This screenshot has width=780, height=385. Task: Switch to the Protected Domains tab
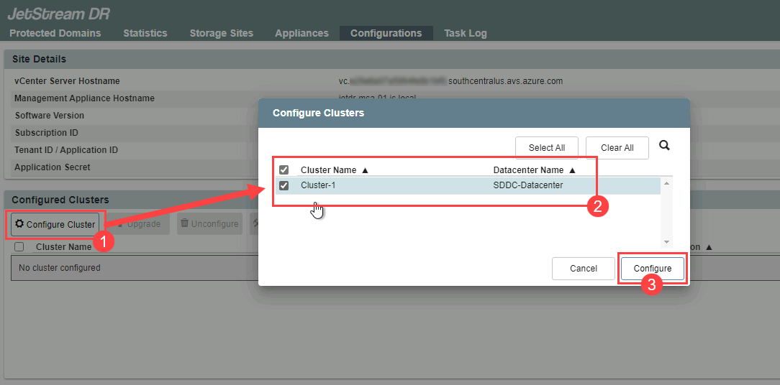[55, 33]
